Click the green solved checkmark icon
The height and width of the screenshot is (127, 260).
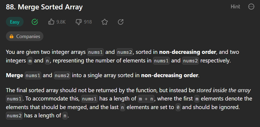tap(35, 22)
